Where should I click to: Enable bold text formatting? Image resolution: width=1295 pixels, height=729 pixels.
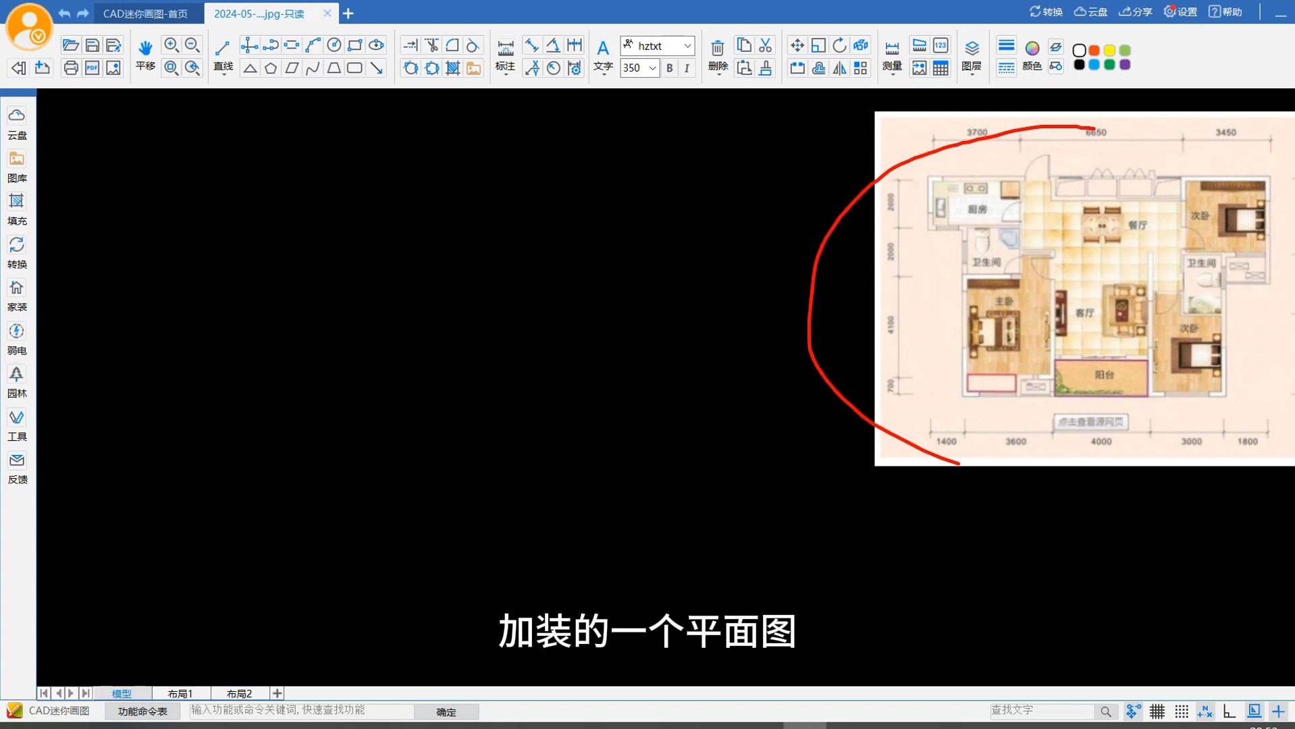pyautogui.click(x=669, y=68)
